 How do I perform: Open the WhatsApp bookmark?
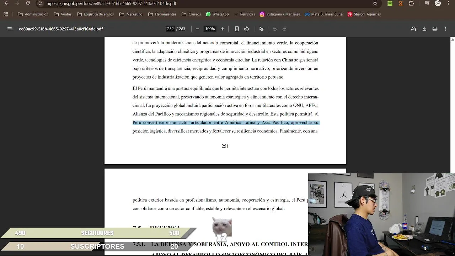[x=217, y=14]
